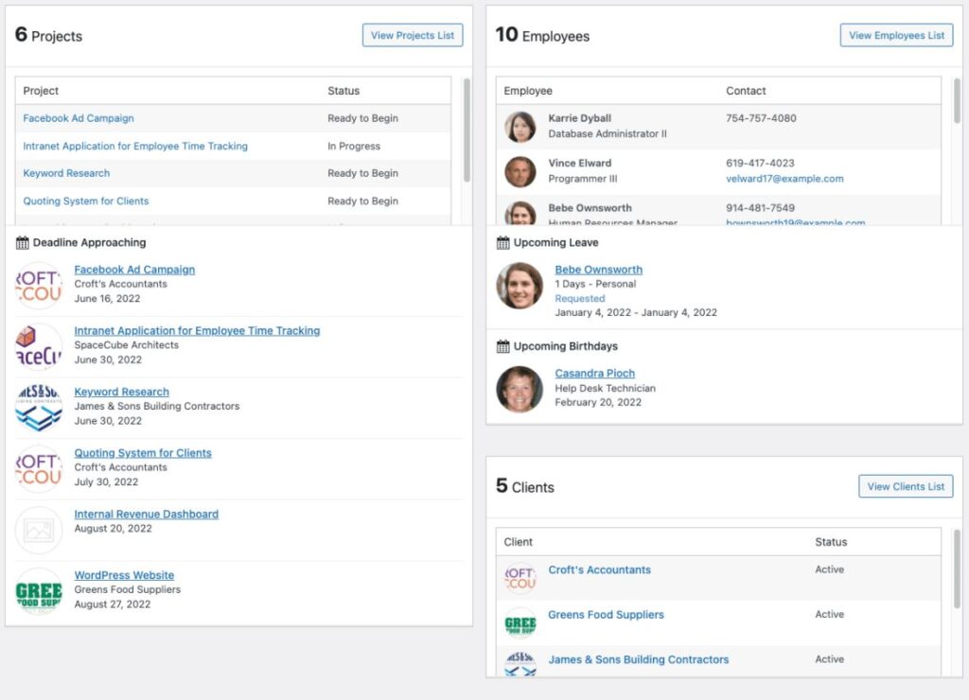The width and height of the screenshot is (969, 700).
Task: Click calendar icon beside Upcoming Birthdays
Action: click(503, 347)
